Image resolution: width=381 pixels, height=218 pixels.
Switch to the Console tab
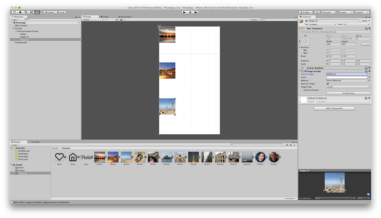tap(34, 142)
